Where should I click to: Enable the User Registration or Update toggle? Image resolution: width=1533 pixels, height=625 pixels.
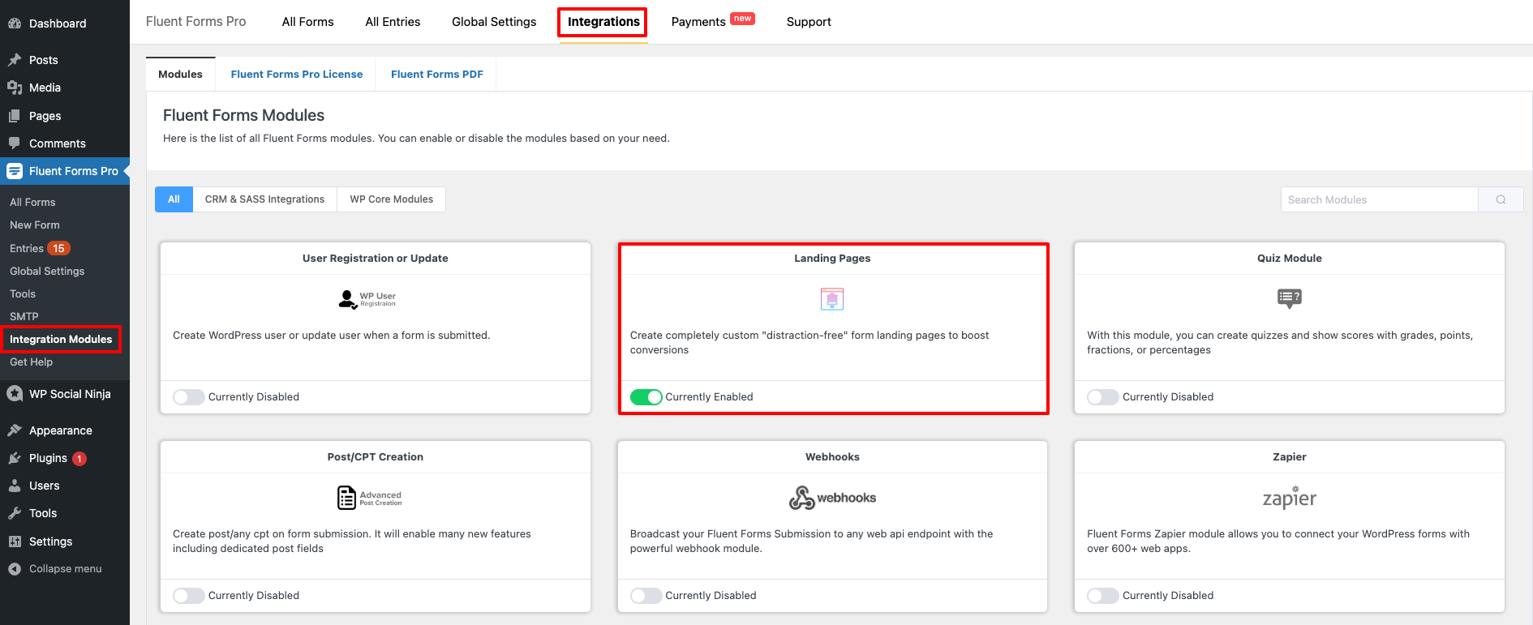point(188,396)
